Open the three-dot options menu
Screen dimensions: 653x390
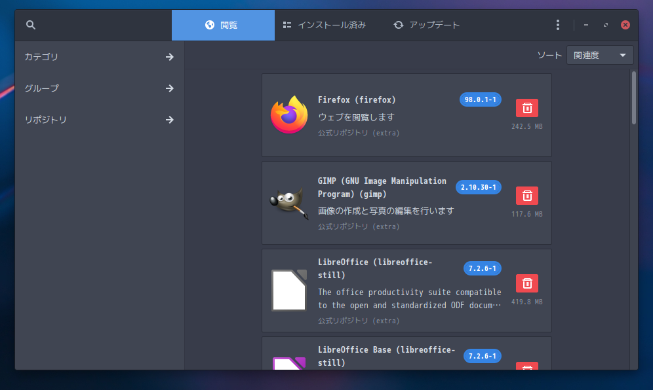pos(558,25)
